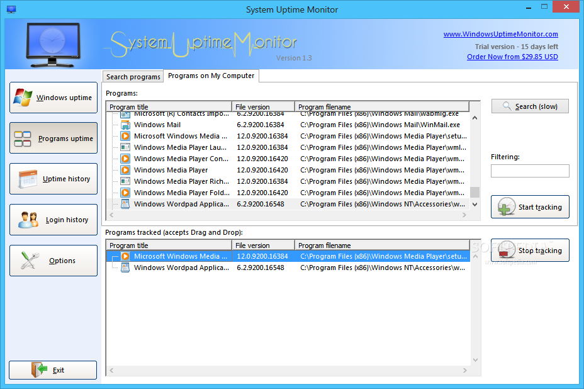Click the Windows Media Player Rich... row icon
The width and height of the screenshot is (584, 389).
[x=125, y=181]
